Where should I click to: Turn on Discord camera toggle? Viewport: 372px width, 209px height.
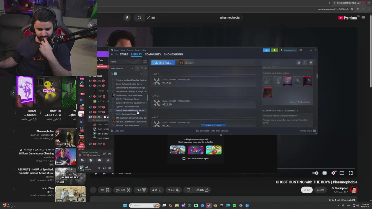pyautogui.click(x=83, y=160)
